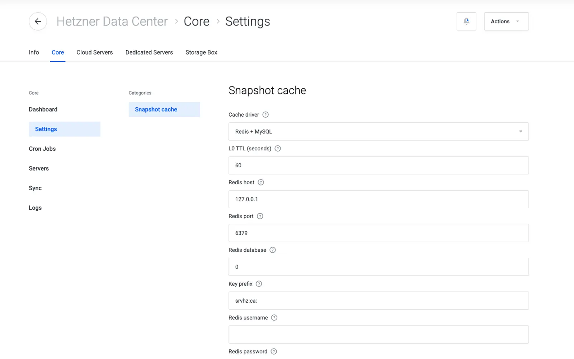574x359 pixels.
Task: Switch to the Storage Box tab
Action: (x=201, y=52)
